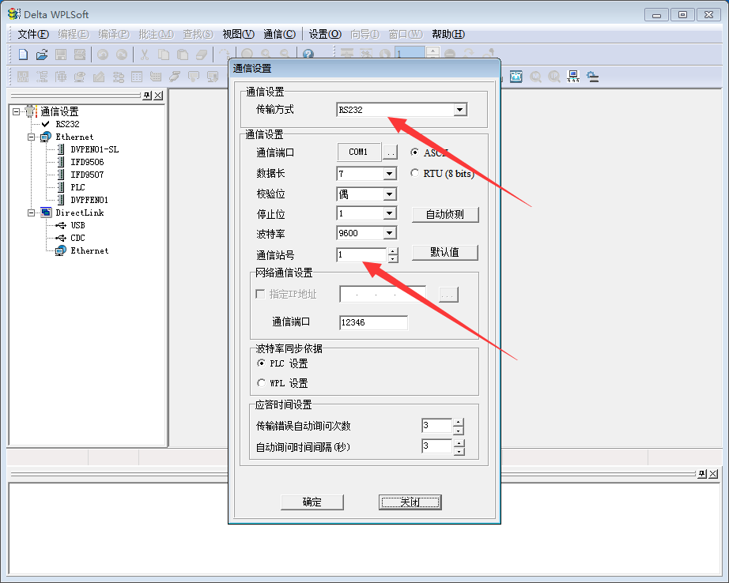Click the network computer icon in toolbar
The width and height of the screenshot is (729, 583).
(x=573, y=77)
